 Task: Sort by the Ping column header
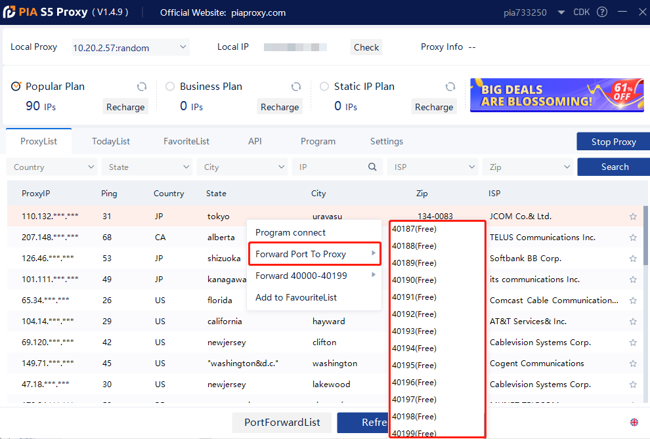[x=109, y=194]
